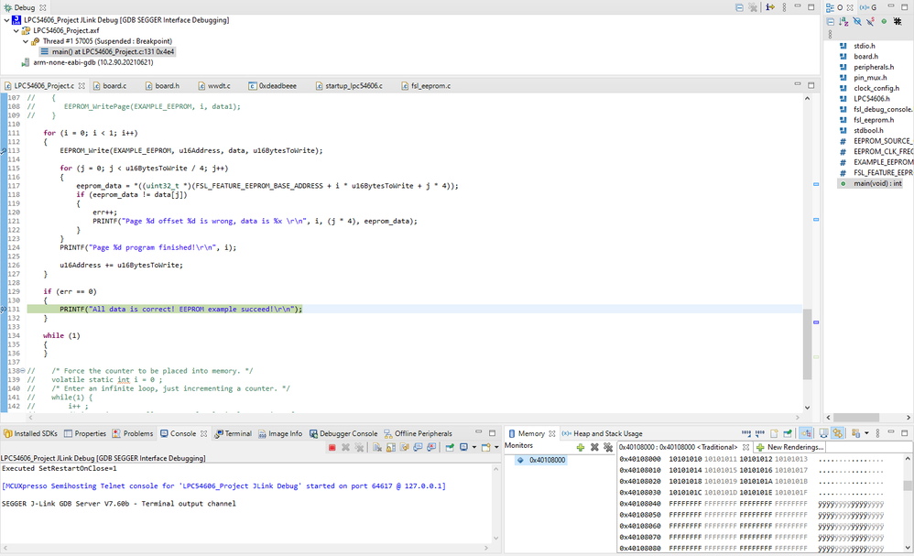Open the Terminal tab
Viewport: 914px width, 556px height.
(x=233, y=433)
